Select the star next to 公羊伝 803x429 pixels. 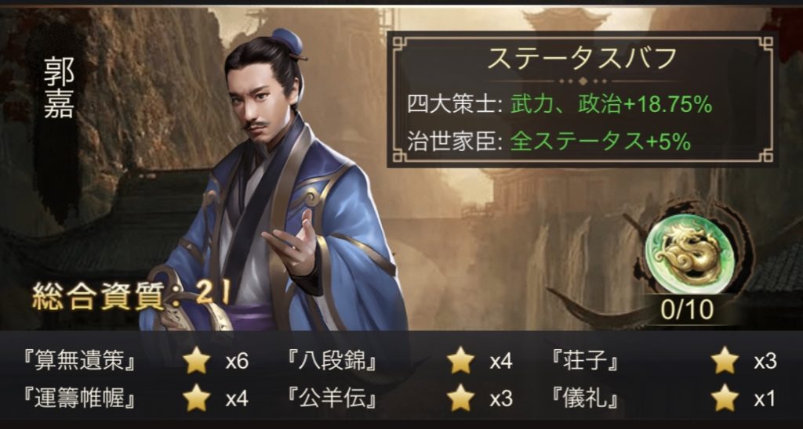point(460,398)
